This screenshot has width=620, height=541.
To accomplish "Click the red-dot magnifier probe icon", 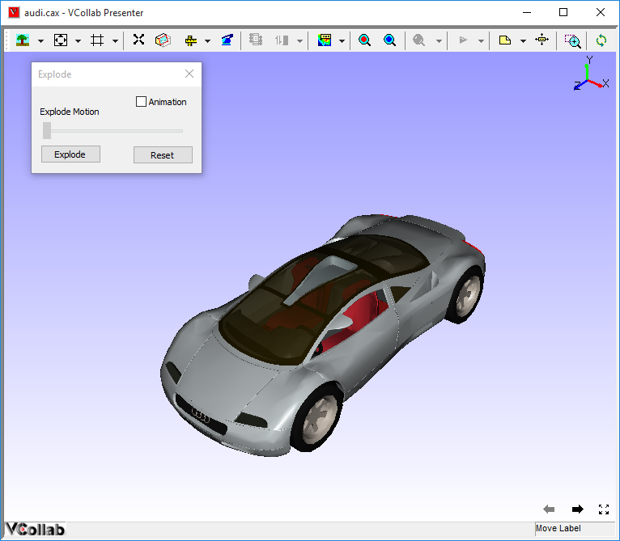I will pos(364,40).
